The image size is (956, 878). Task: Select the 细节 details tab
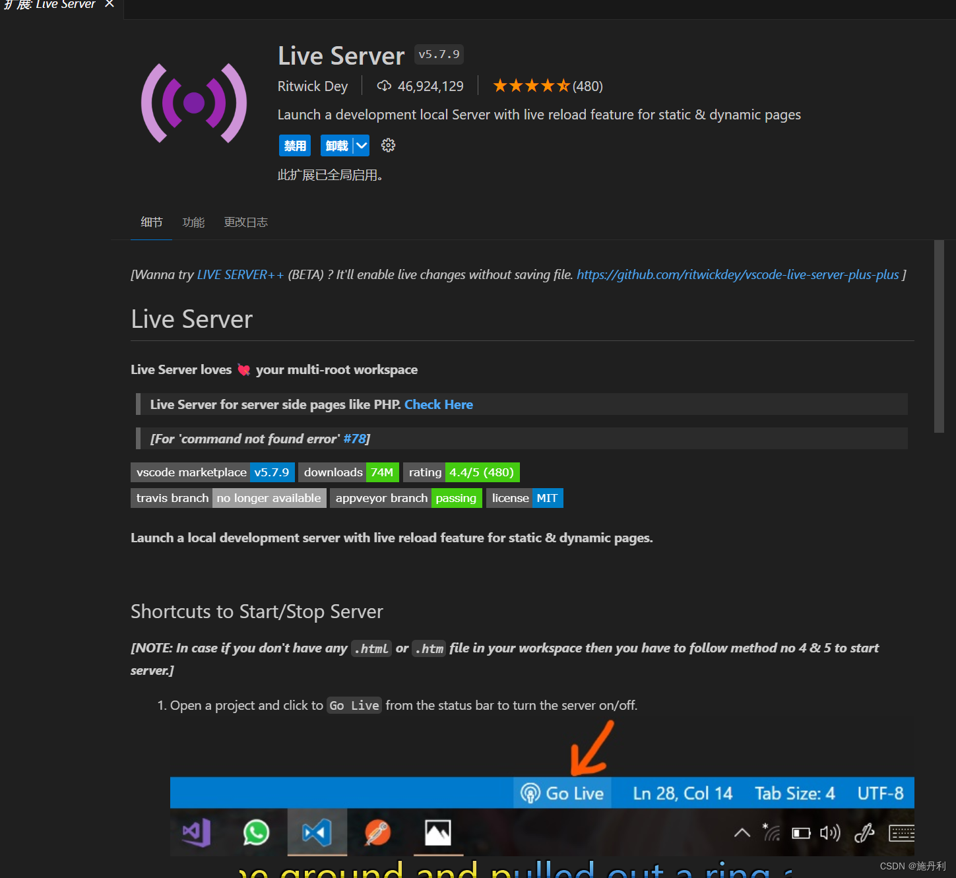(151, 222)
